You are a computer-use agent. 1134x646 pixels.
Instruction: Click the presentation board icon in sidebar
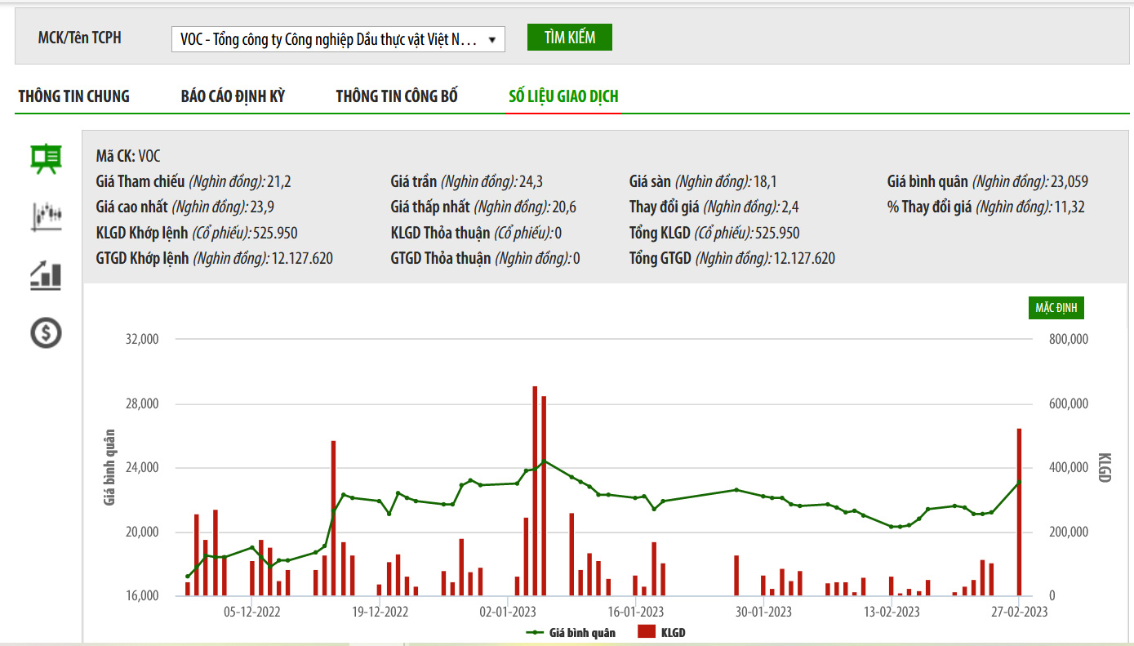(x=47, y=158)
